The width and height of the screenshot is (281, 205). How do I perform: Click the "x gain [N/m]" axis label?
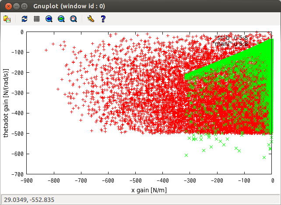click(149, 190)
